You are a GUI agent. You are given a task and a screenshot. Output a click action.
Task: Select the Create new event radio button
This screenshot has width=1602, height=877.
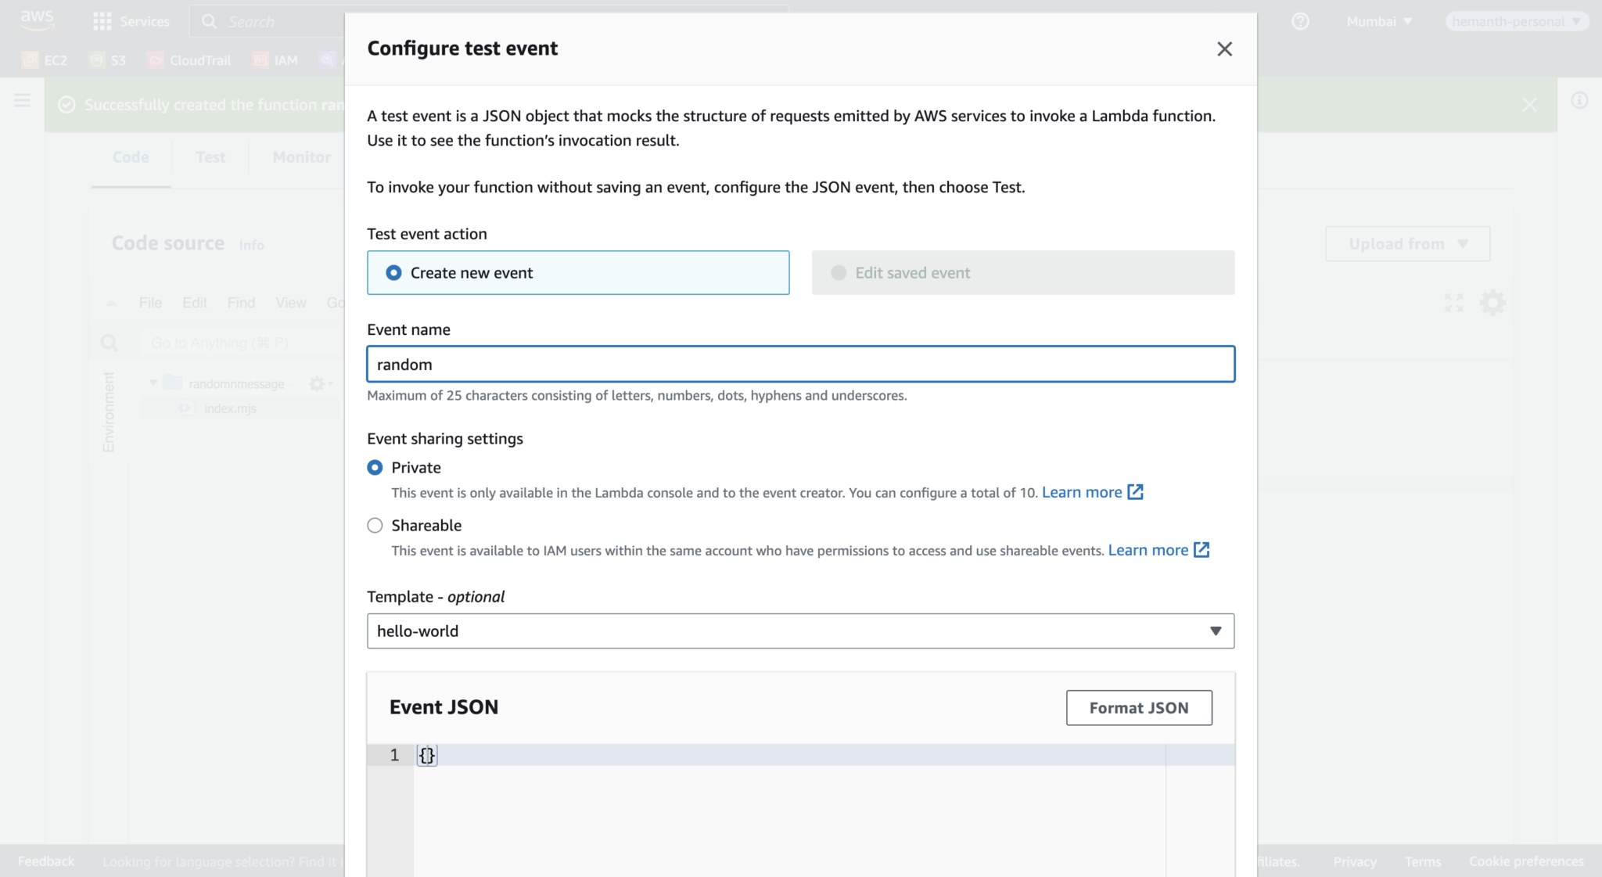[393, 272]
